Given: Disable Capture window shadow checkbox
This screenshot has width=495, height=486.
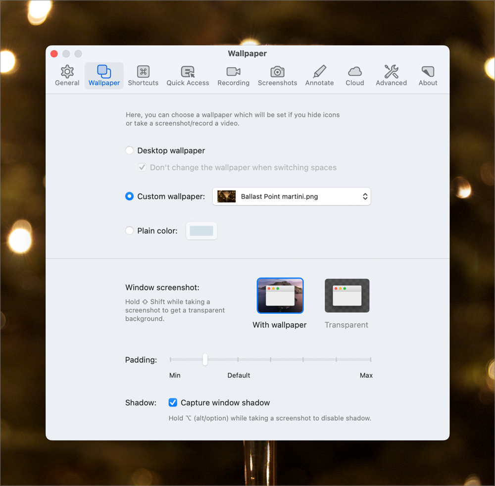Looking at the screenshot, I should pyautogui.click(x=173, y=403).
